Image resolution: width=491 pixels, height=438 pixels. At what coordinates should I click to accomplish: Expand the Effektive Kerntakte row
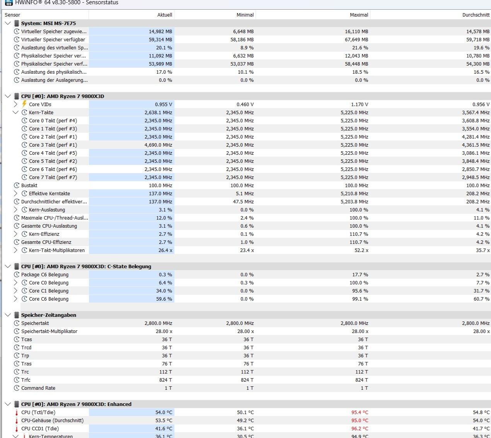pos(15,193)
